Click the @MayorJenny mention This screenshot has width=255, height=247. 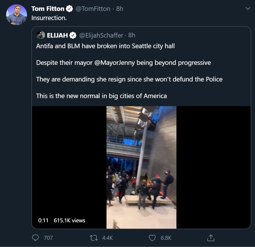(115, 63)
